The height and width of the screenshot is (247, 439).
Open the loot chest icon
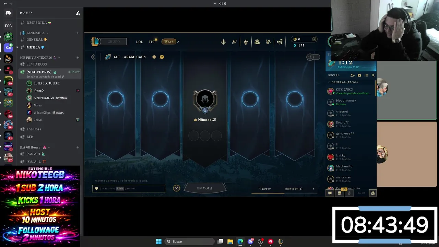(257, 42)
